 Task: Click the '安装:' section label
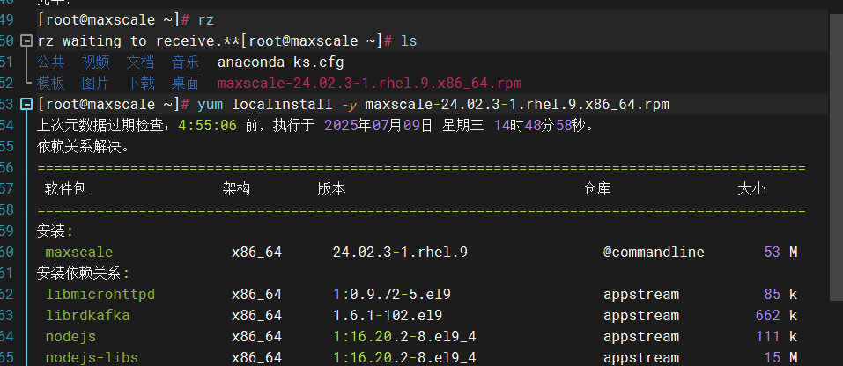point(55,231)
